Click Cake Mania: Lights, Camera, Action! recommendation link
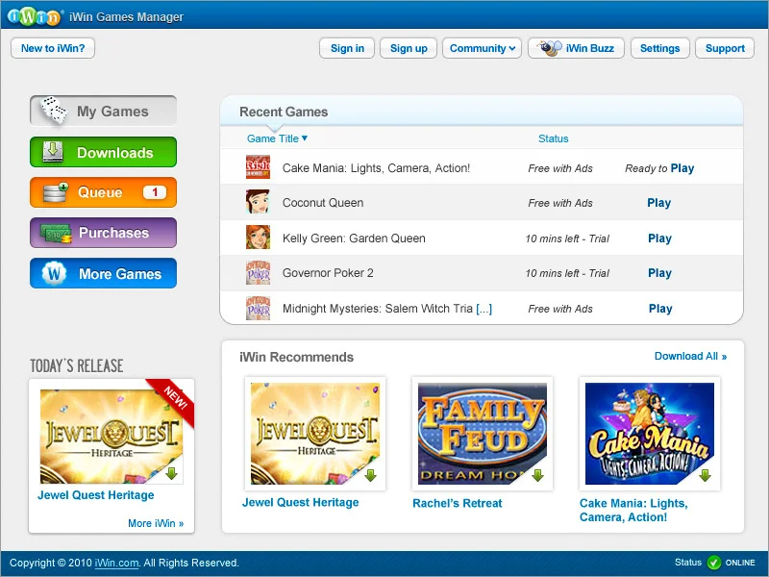The width and height of the screenshot is (769, 577). point(633,511)
